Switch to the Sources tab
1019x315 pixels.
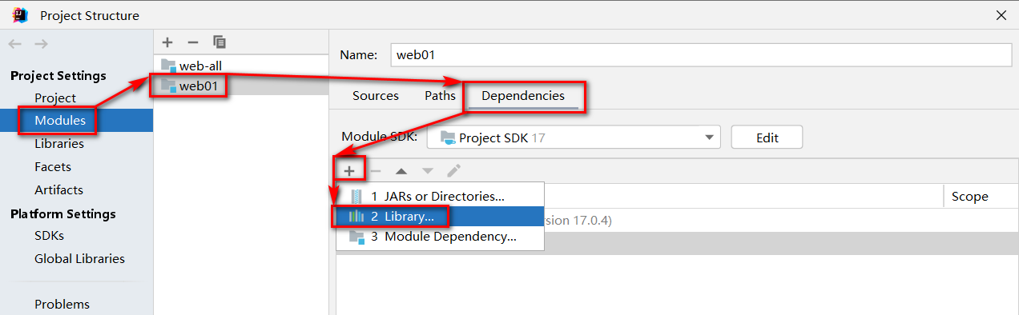(376, 96)
